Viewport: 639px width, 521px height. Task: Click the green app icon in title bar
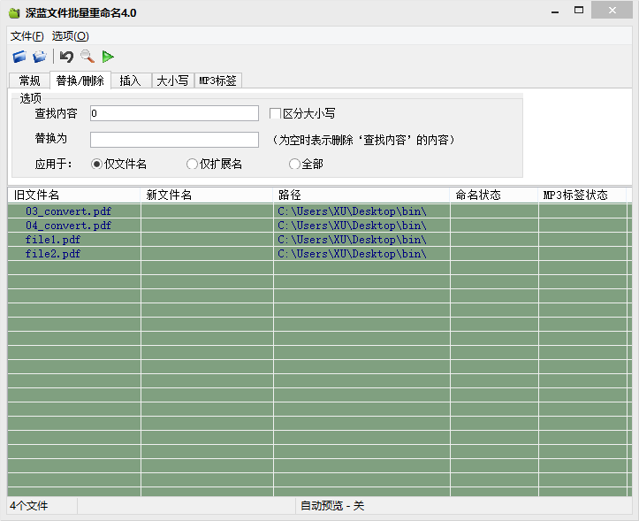(x=14, y=12)
